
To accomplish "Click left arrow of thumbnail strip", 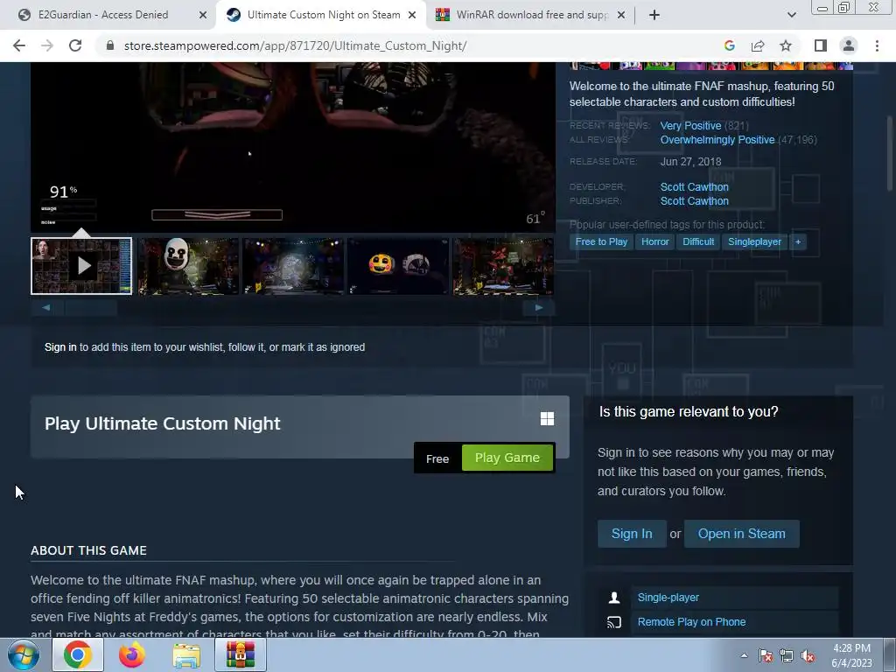I will 46,307.
